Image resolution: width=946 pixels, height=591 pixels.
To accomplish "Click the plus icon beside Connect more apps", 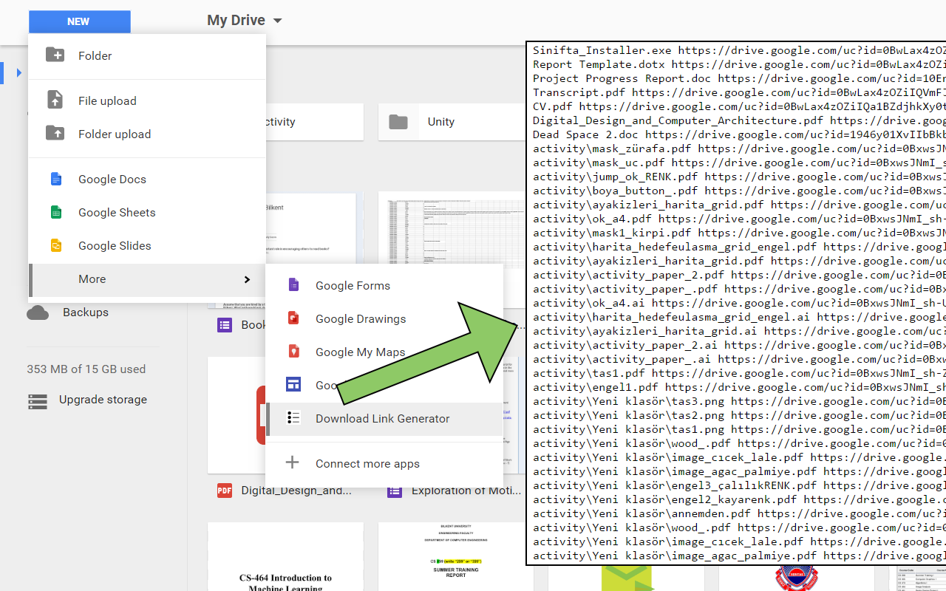I will 293,463.
